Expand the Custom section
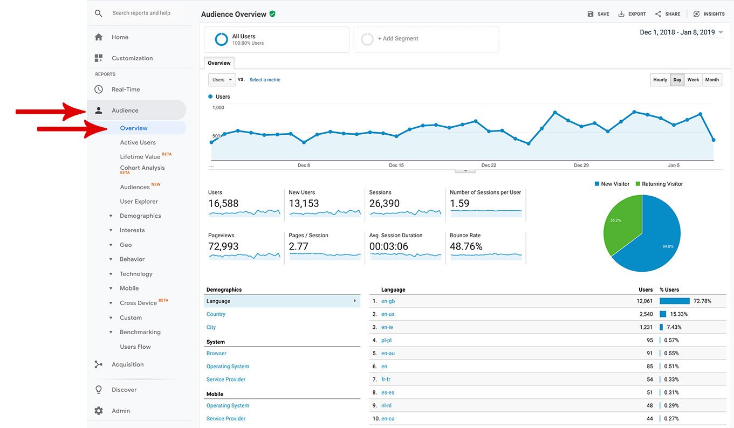Image resolution: width=734 pixels, height=428 pixels. coord(111,317)
